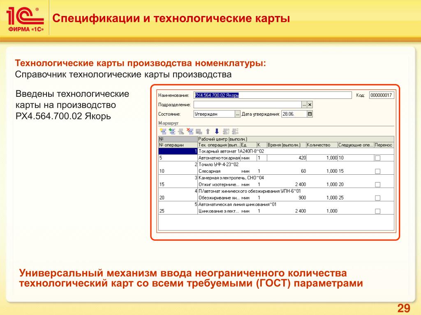Move the row down with blue arrow
Screen dimensions: 421x315
(x=217, y=131)
